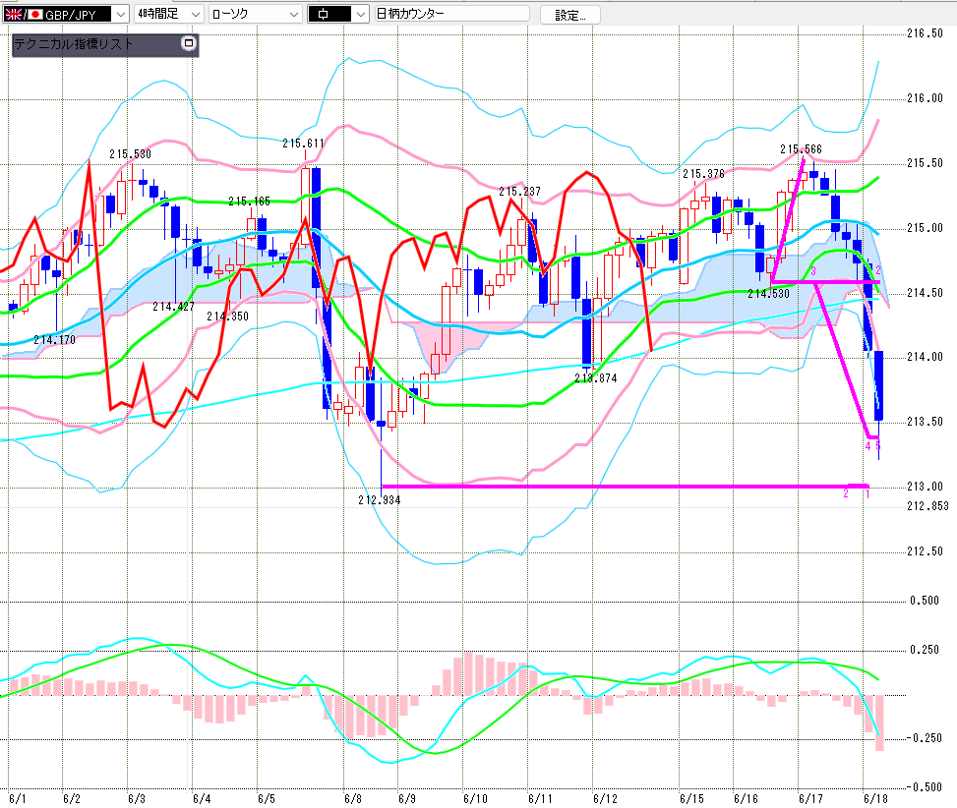This screenshot has height=808, width=957.
Task: Click the 212.934 low price label
Action: pos(380,500)
